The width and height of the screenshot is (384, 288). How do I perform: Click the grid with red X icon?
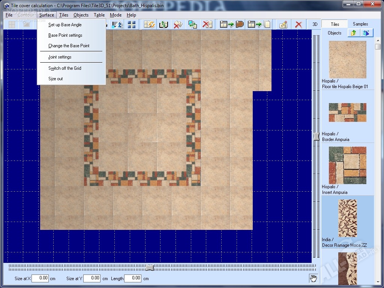207,25
